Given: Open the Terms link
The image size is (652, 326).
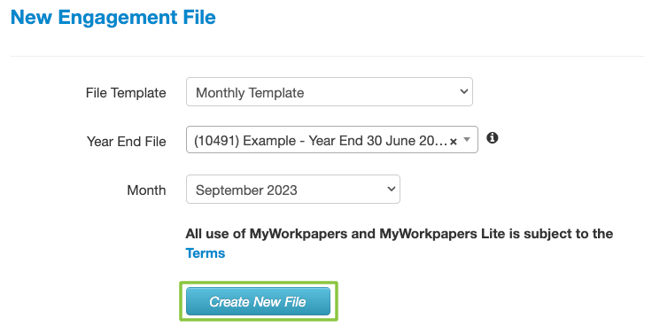Looking at the screenshot, I should [x=206, y=253].
